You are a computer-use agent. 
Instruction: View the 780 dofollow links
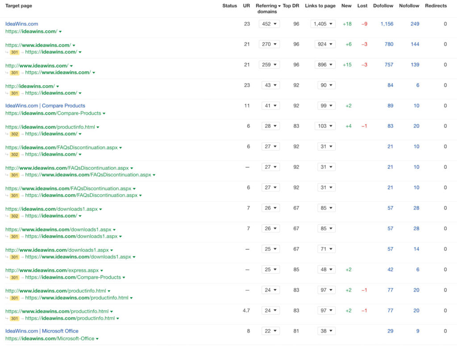click(x=389, y=44)
